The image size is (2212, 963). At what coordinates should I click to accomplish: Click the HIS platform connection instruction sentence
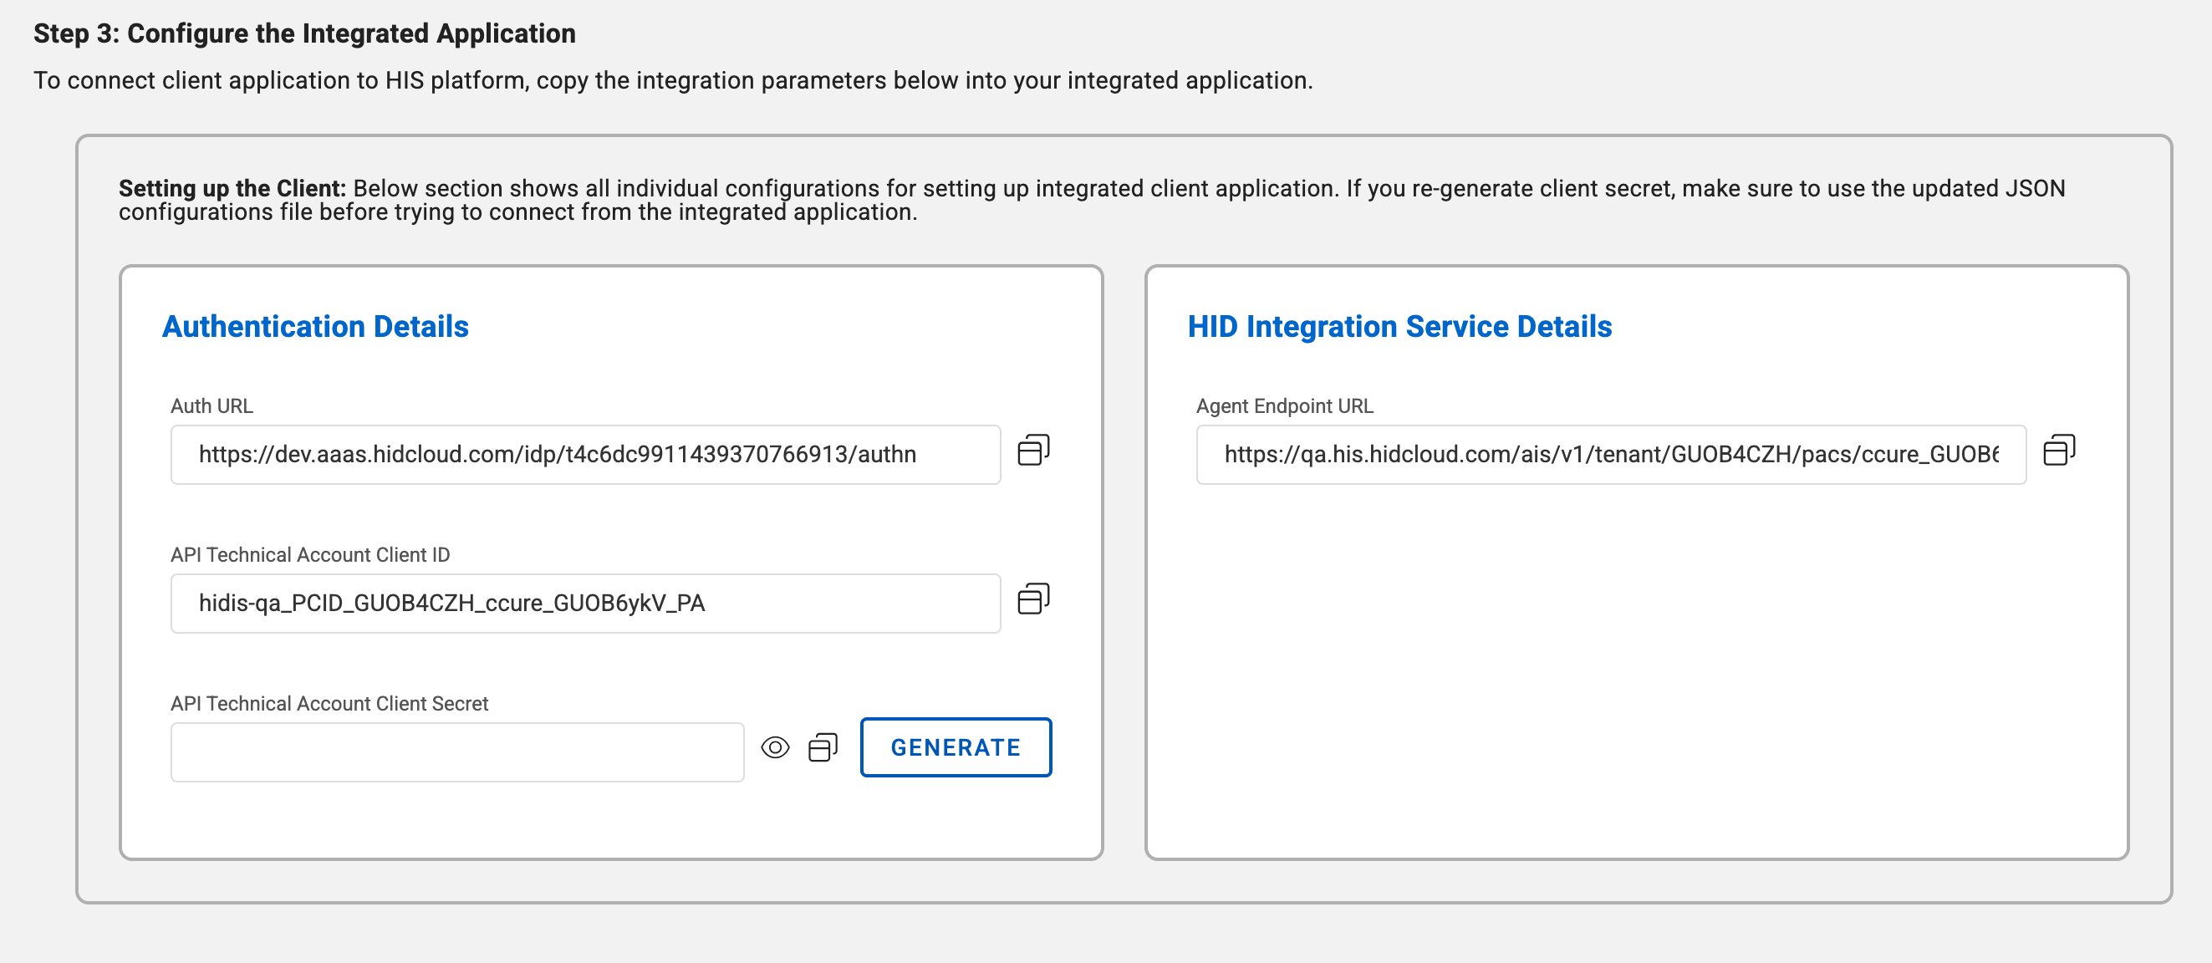point(672,81)
